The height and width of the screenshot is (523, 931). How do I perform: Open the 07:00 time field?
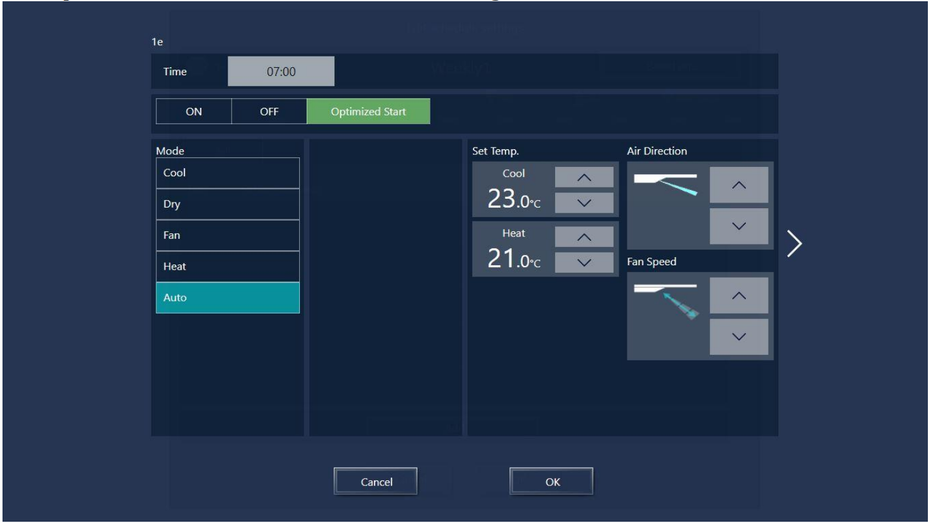pos(281,71)
